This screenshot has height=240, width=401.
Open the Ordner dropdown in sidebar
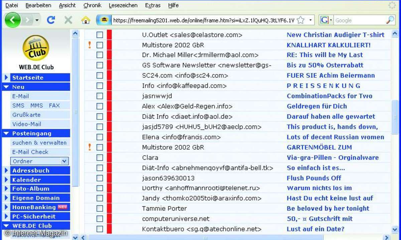(39, 161)
